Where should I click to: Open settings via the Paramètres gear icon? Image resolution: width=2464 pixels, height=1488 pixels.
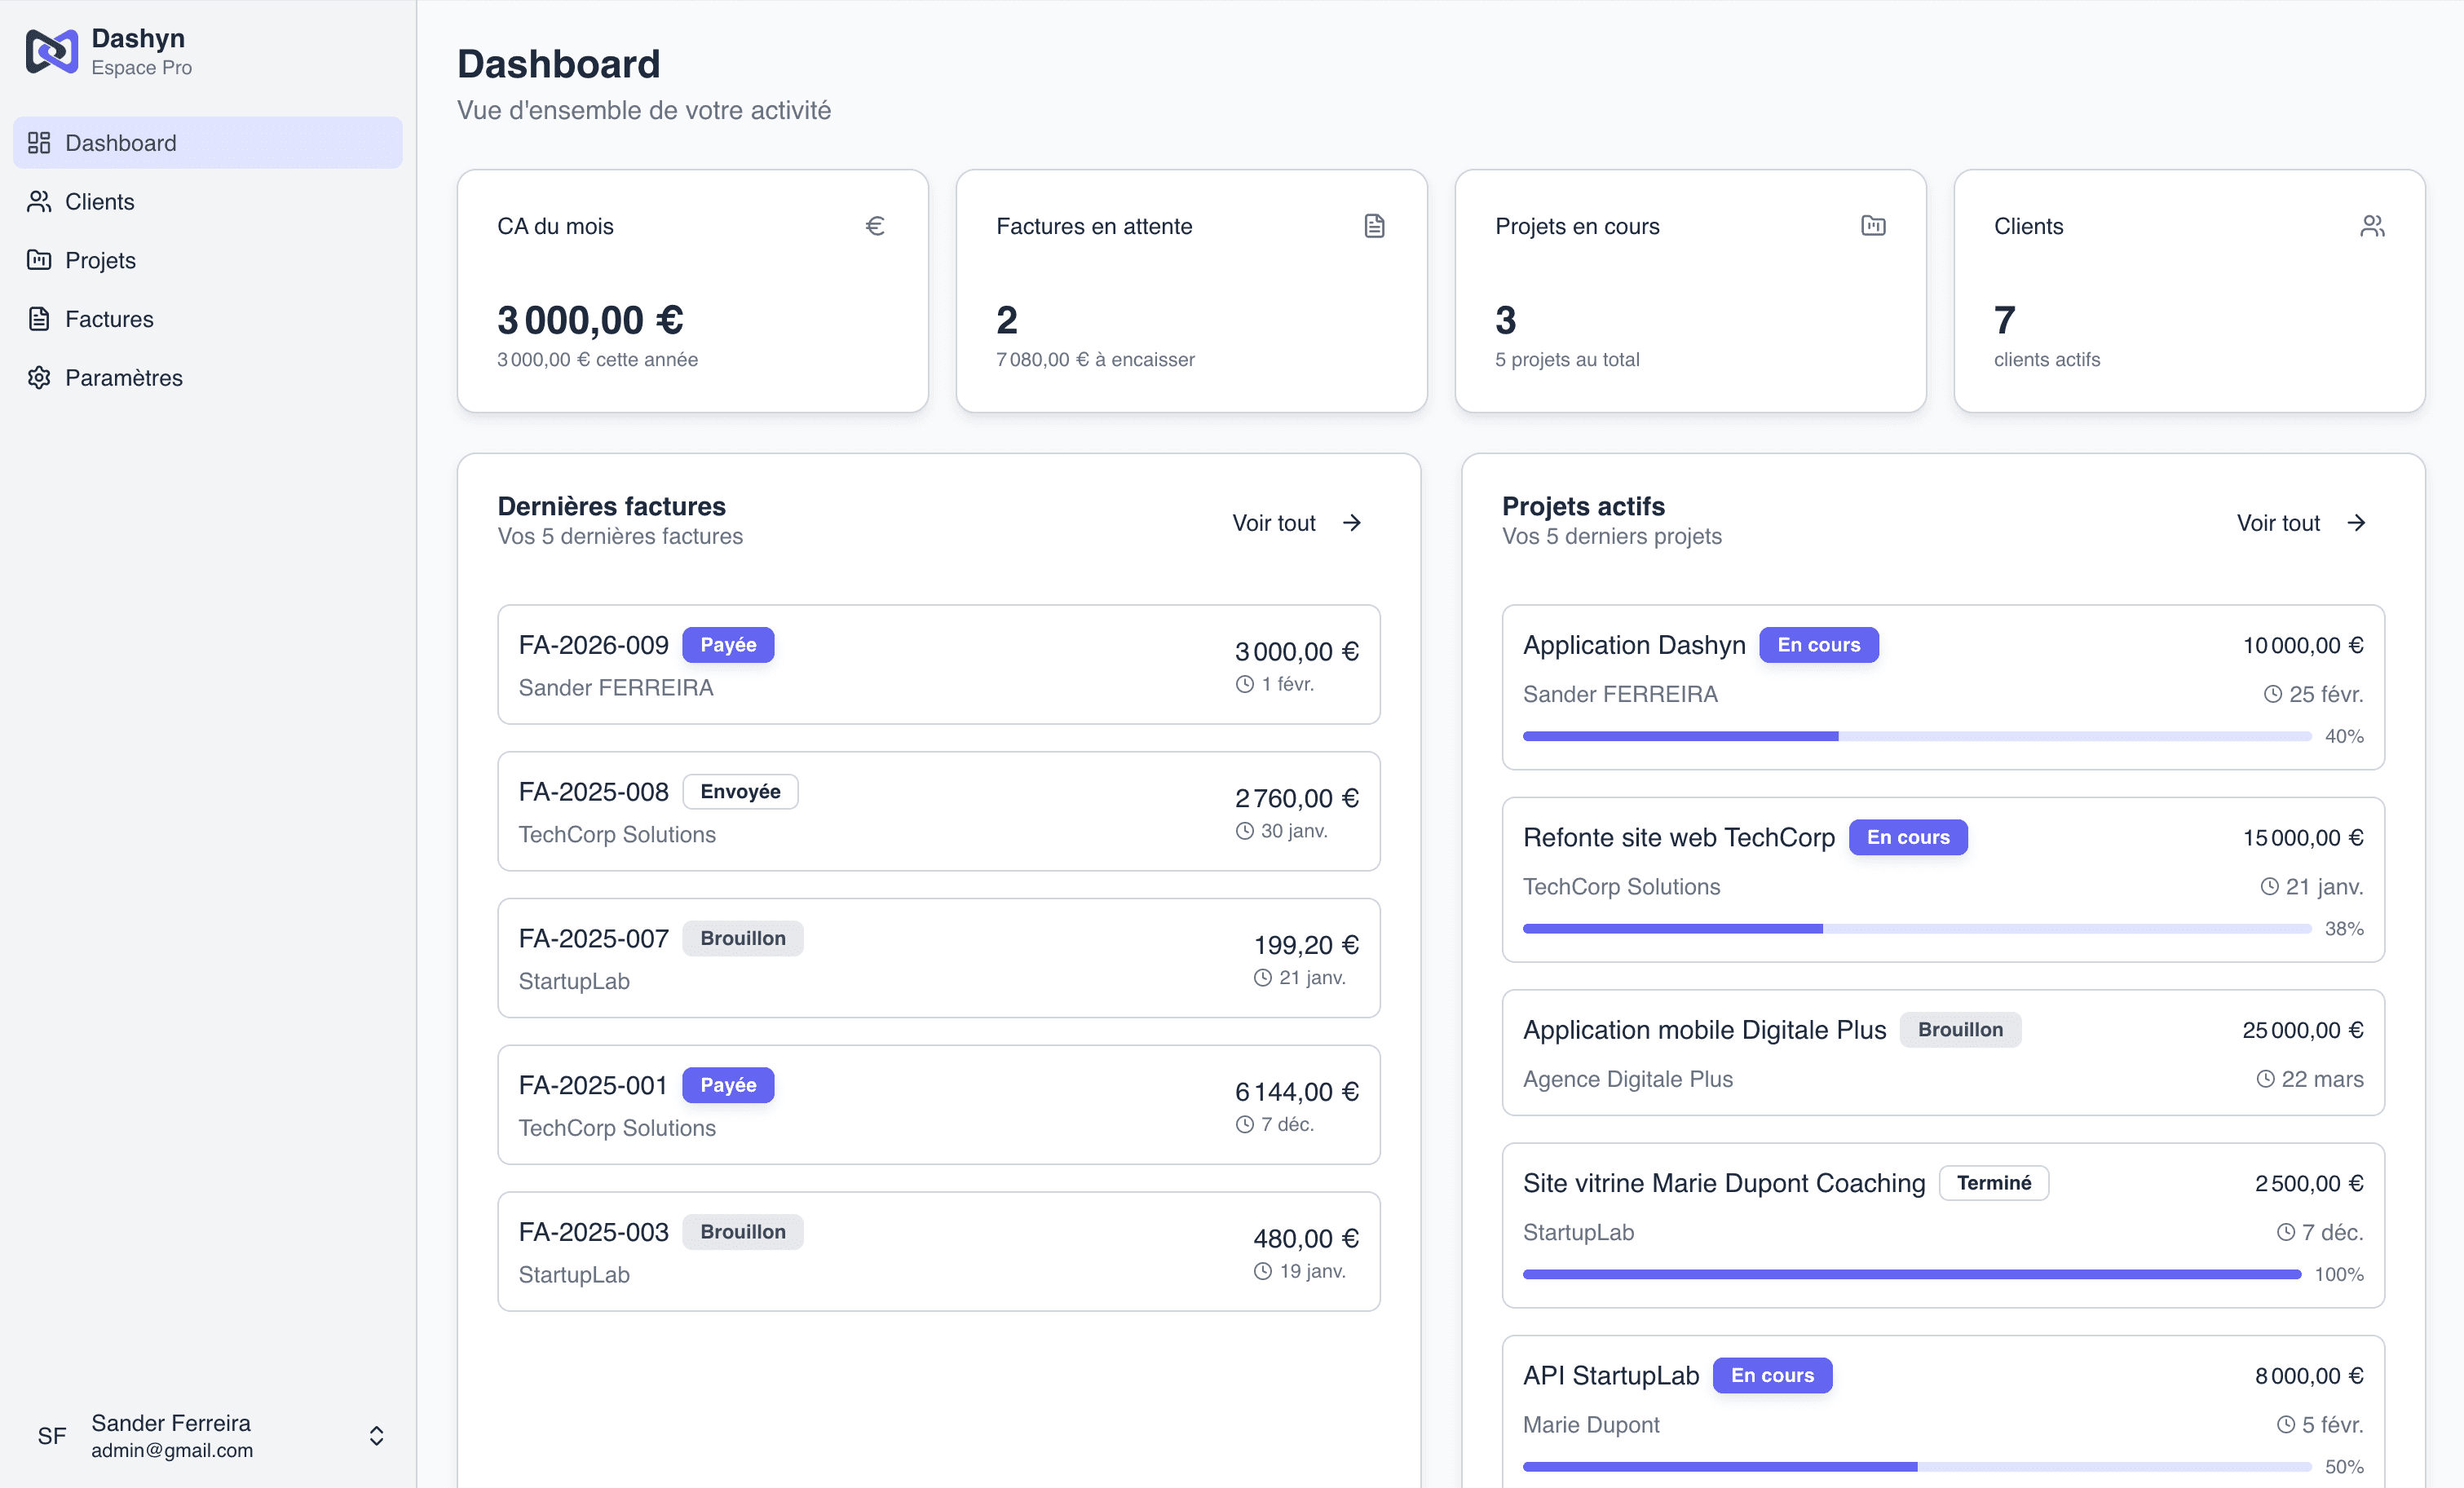[x=39, y=377]
